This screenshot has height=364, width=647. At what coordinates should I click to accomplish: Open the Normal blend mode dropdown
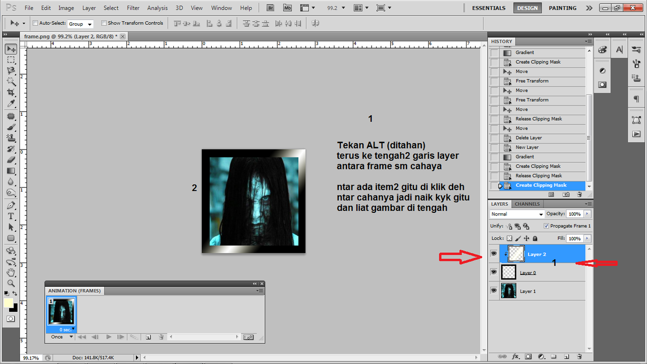tap(517, 214)
